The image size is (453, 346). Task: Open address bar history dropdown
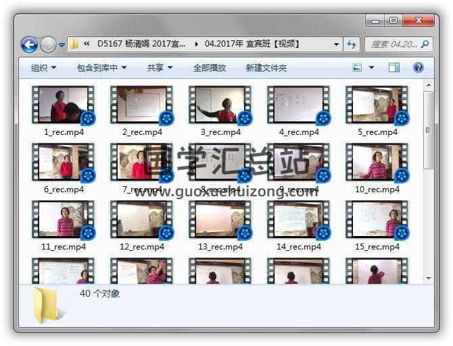click(336, 45)
